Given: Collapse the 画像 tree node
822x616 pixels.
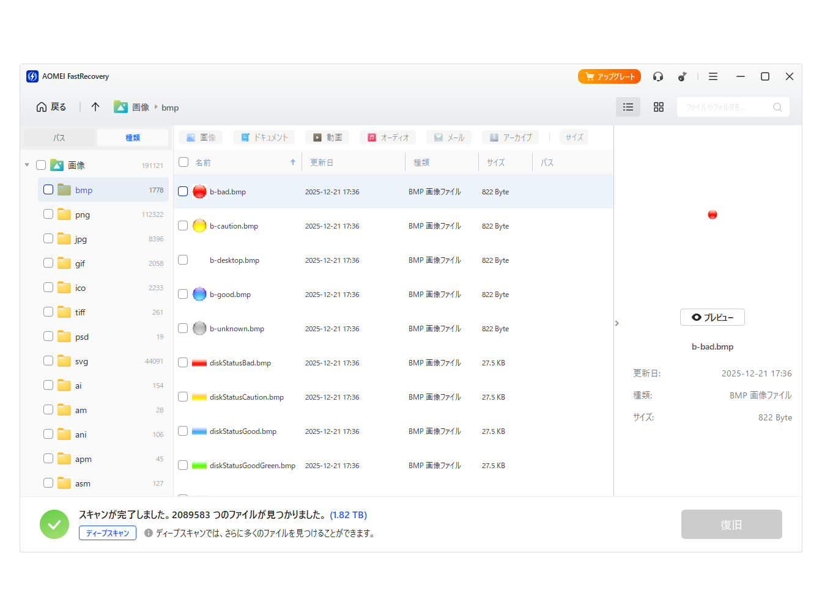Looking at the screenshot, I should [27, 165].
